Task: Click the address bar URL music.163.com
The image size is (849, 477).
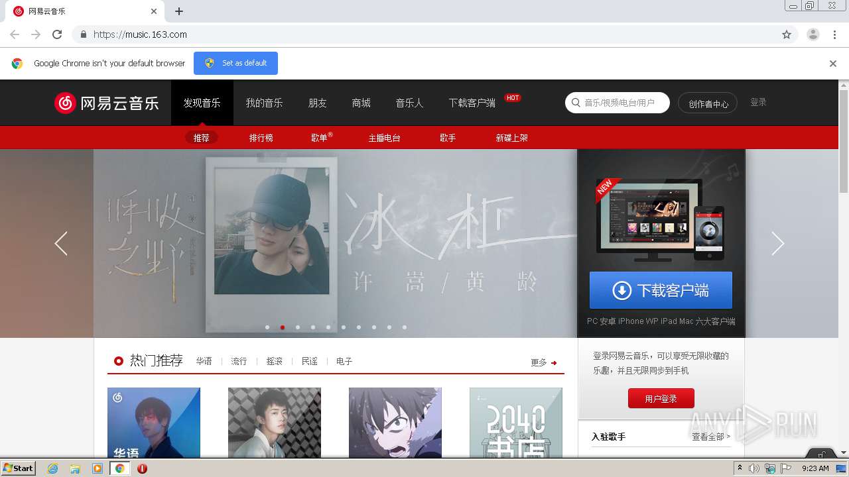Action: coord(140,34)
